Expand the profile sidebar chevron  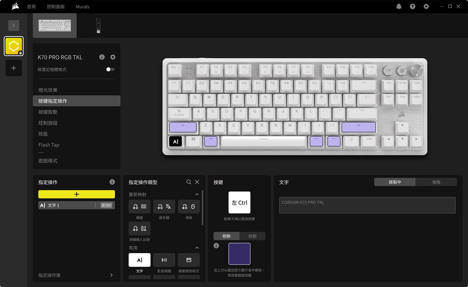click(x=13, y=25)
